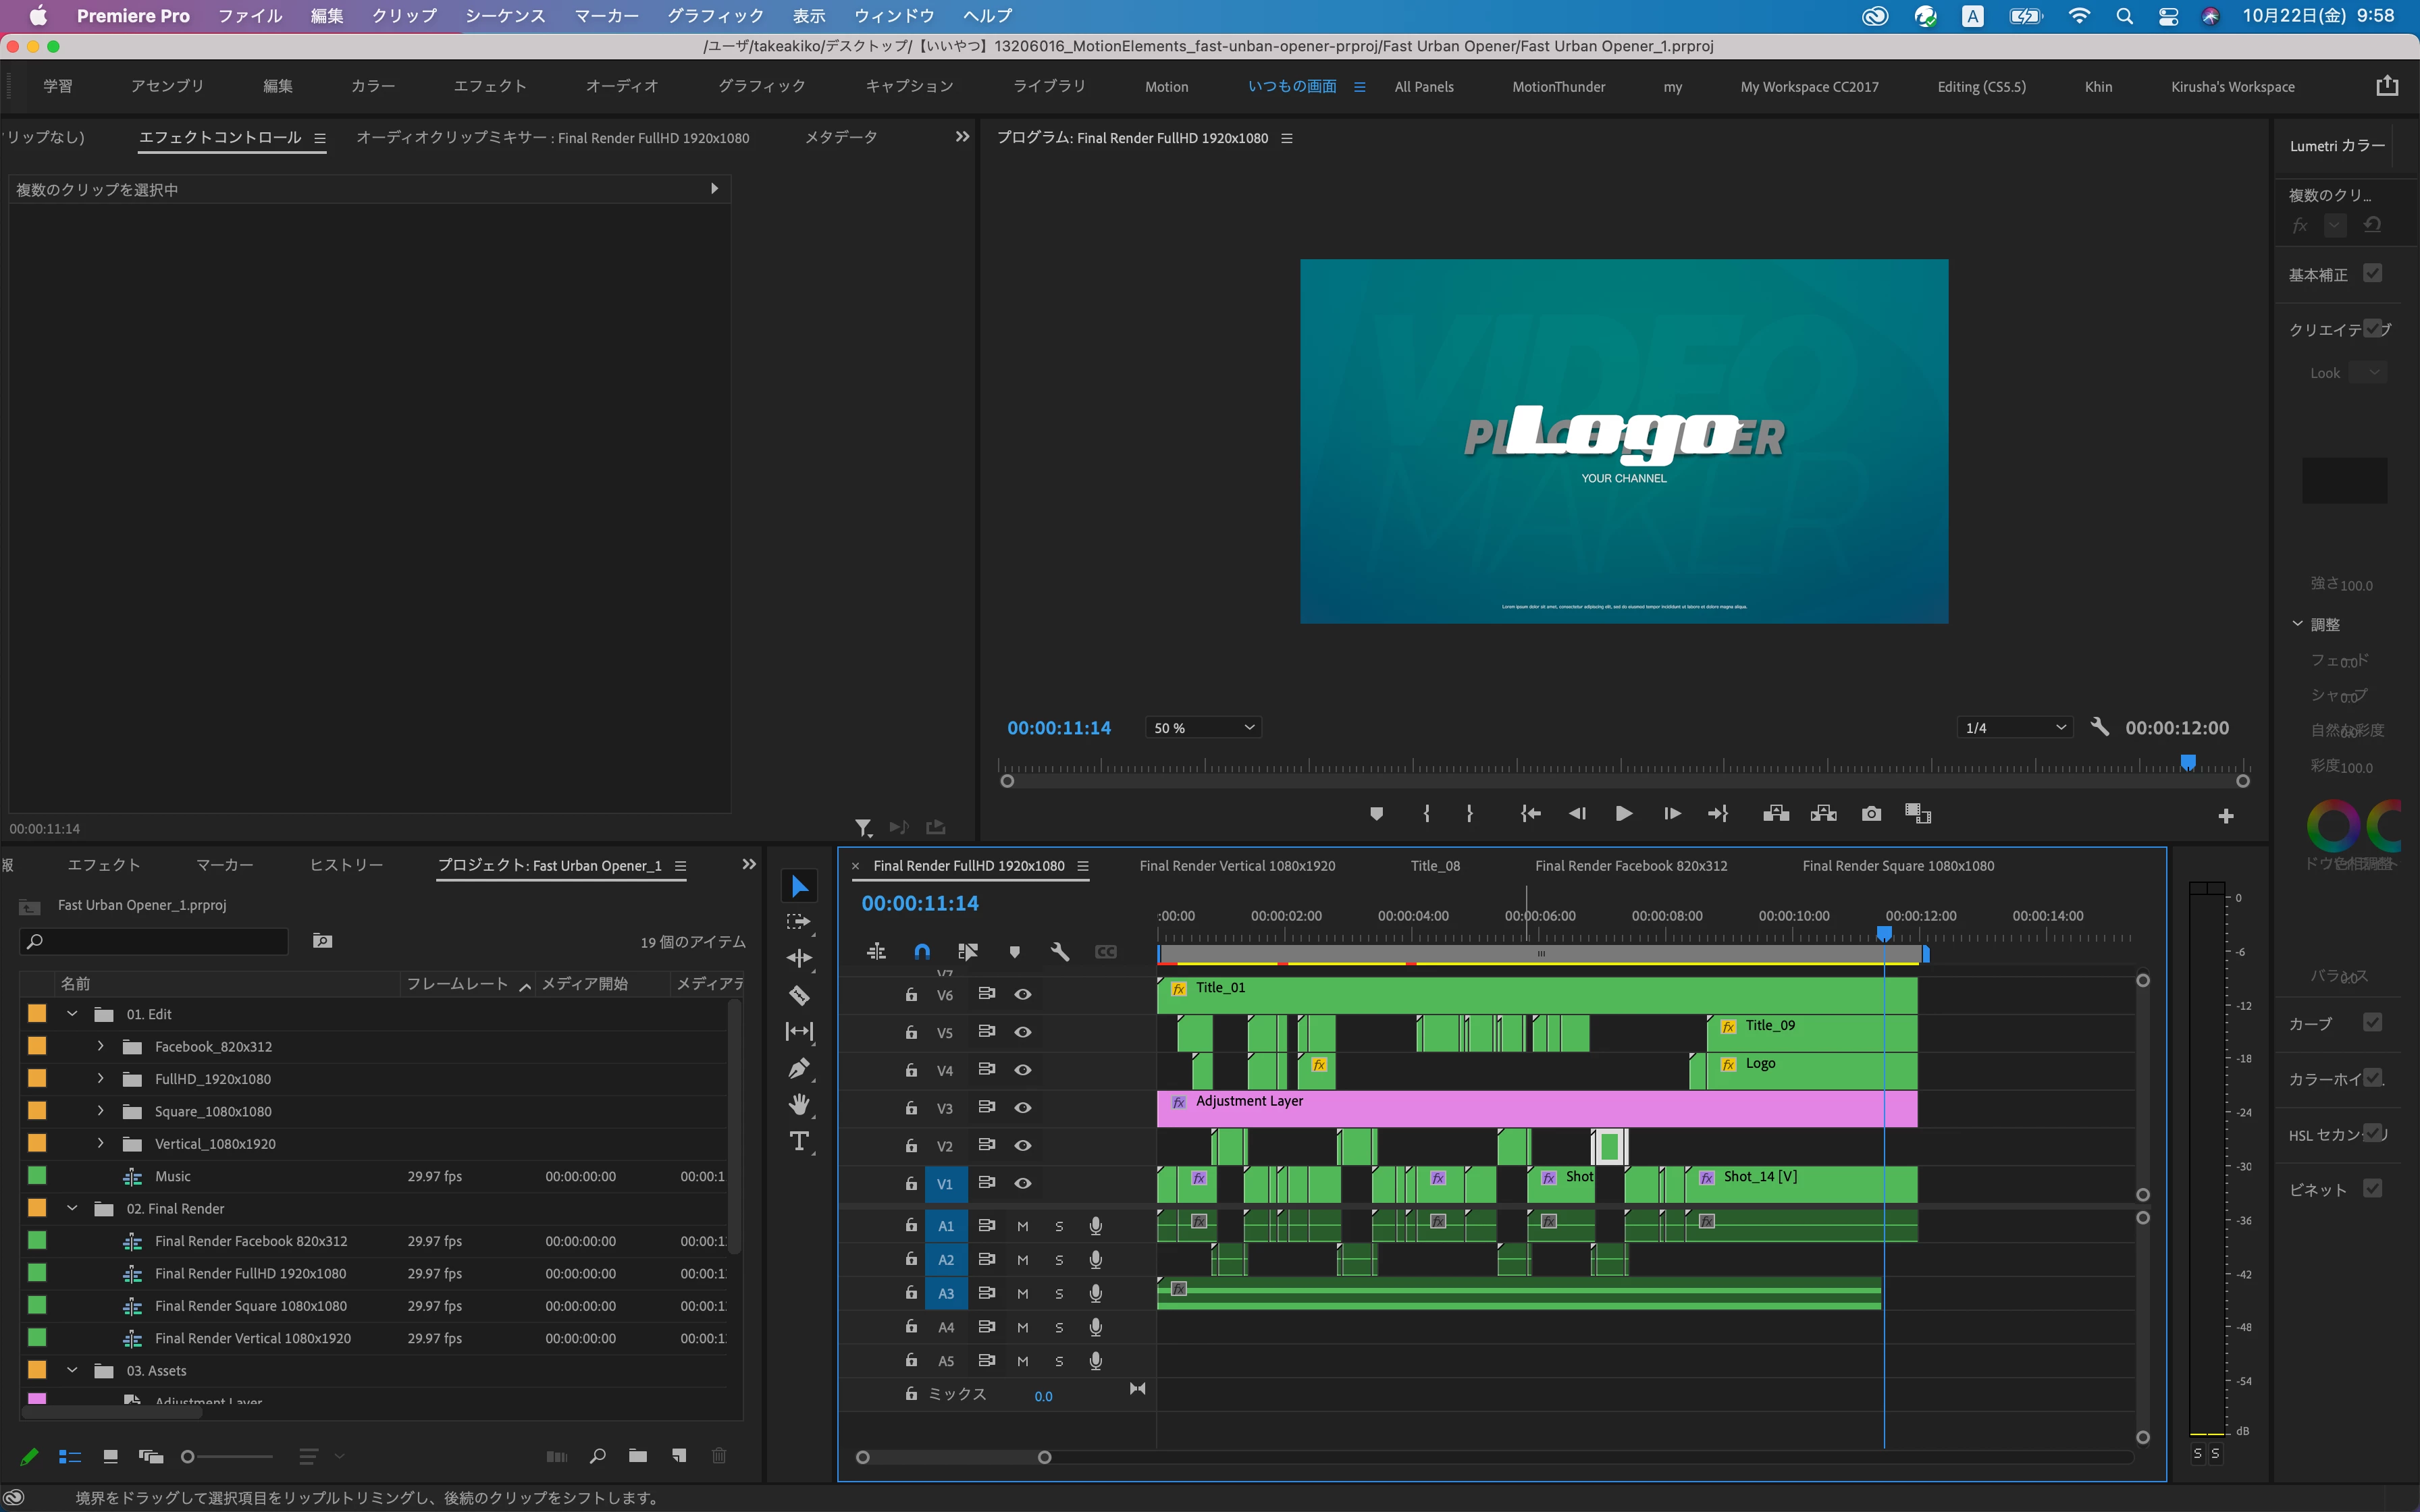Image resolution: width=2420 pixels, height=1512 pixels.
Task: Hide the V3 track output eye
Action: point(1022,1108)
